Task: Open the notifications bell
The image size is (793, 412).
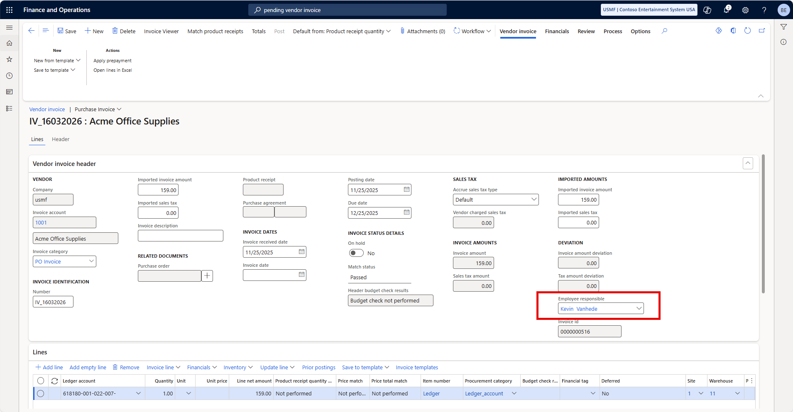Action: (x=726, y=10)
